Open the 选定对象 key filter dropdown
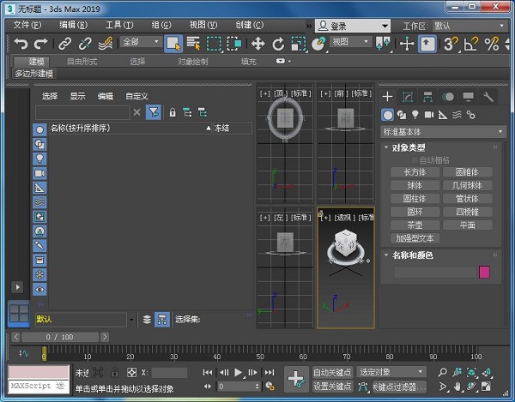This screenshot has width=515, height=402. pos(391,372)
